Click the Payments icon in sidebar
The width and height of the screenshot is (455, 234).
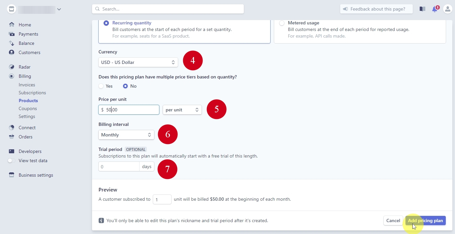coord(12,34)
